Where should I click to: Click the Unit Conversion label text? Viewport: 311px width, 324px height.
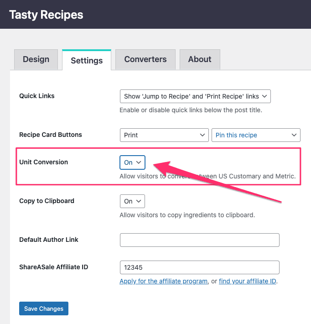click(x=44, y=162)
